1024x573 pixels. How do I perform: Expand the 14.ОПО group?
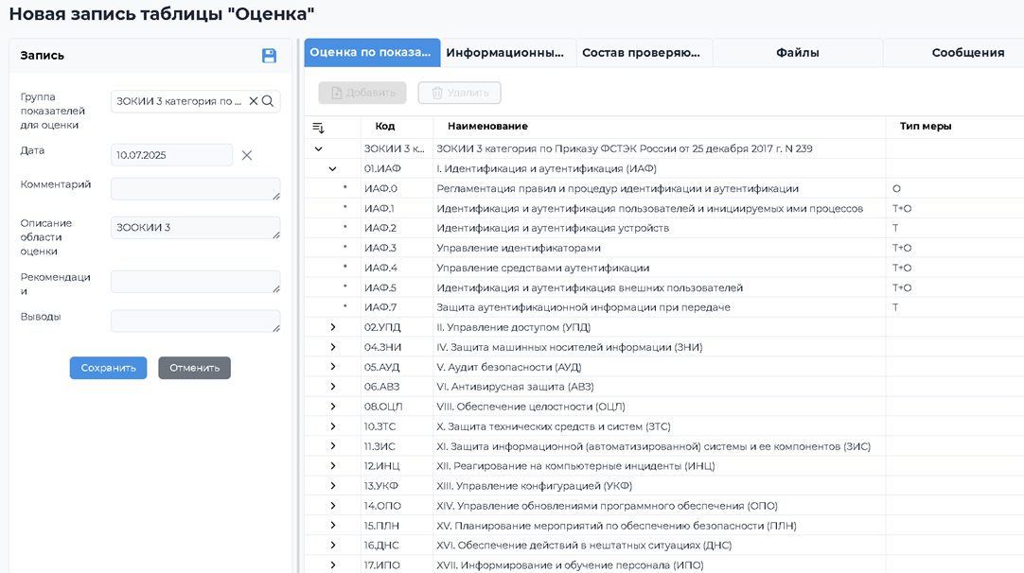[332, 505]
